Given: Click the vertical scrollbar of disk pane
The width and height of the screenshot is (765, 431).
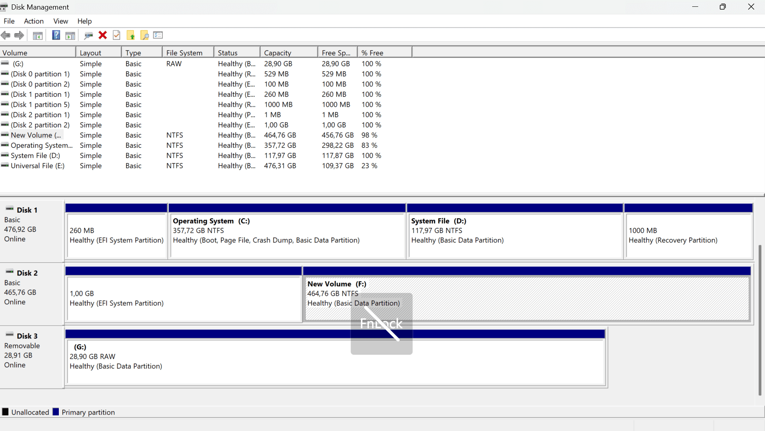Looking at the screenshot, I should tap(760, 320).
